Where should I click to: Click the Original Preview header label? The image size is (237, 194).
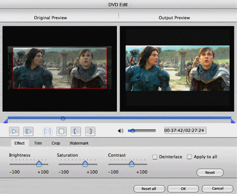click(51, 18)
